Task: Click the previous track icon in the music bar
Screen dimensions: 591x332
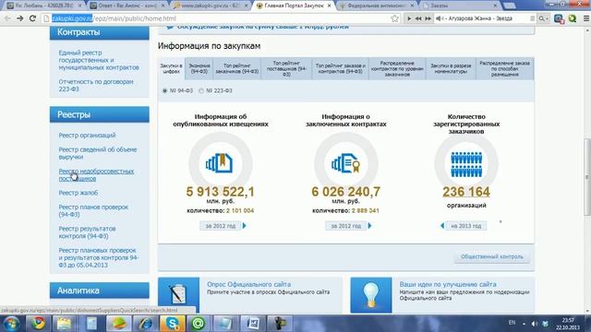Action: coord(418,18)
